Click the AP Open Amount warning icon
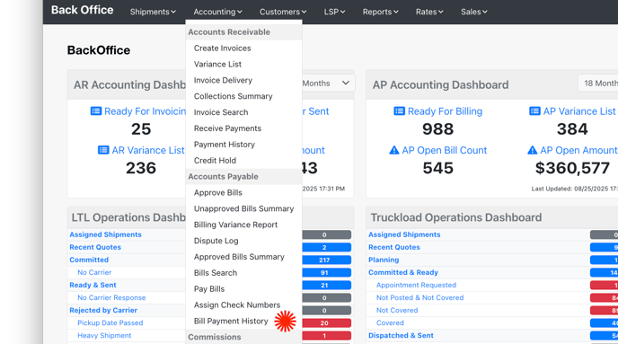This screenshot has width=618, height=344. pyautogui.click(x=533, y=150)
